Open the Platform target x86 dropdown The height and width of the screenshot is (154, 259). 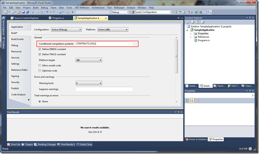click(x=89, y=60)
